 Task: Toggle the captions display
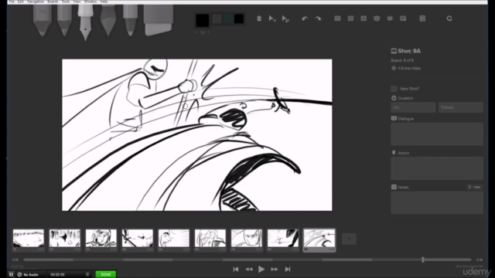coord(403,19)
